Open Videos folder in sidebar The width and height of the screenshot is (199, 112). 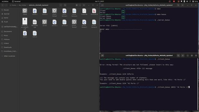point(10,43)
